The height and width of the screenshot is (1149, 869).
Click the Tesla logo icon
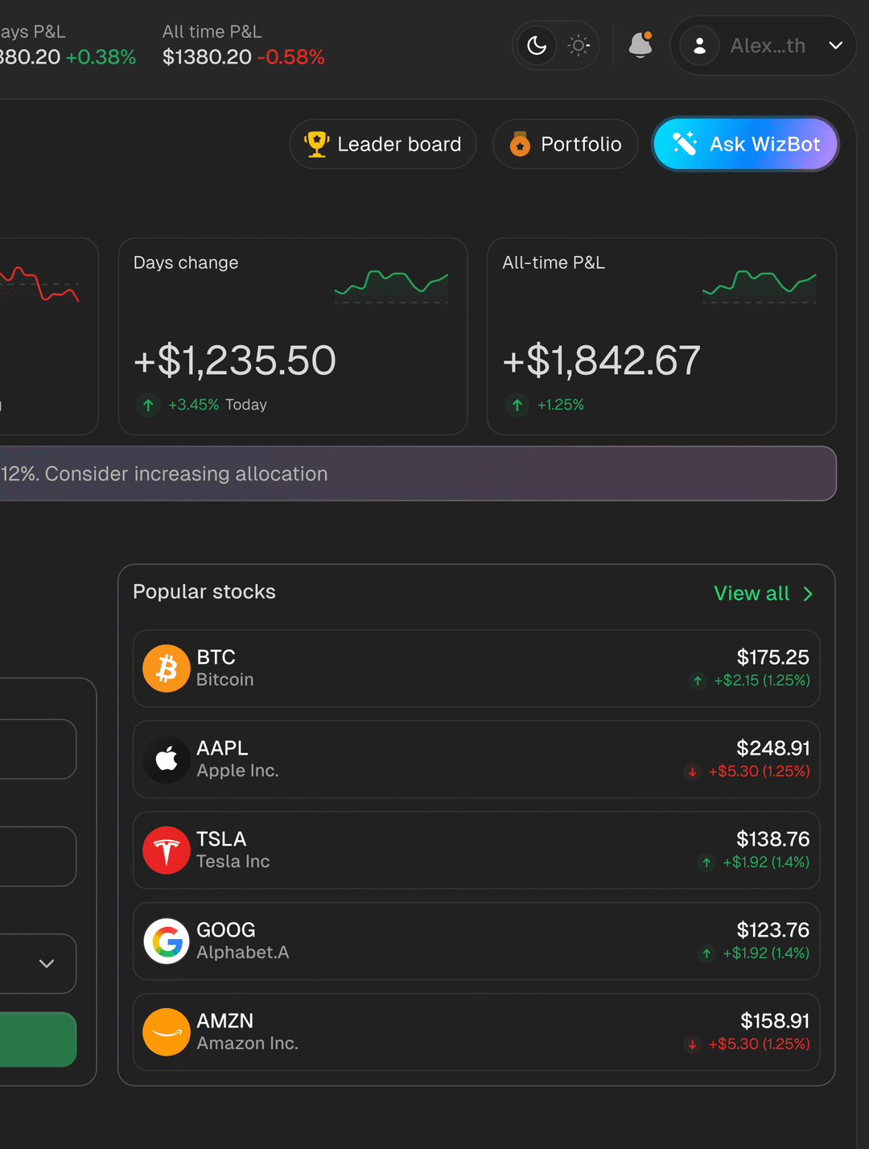tap(167, 850)
